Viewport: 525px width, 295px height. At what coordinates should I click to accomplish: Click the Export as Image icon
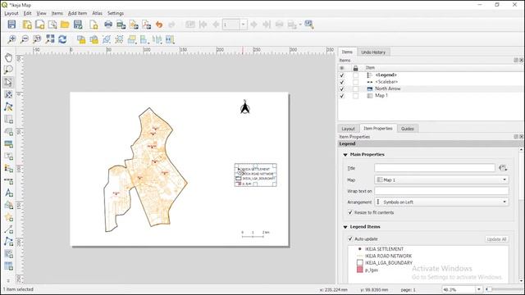(x=121, y=25)
